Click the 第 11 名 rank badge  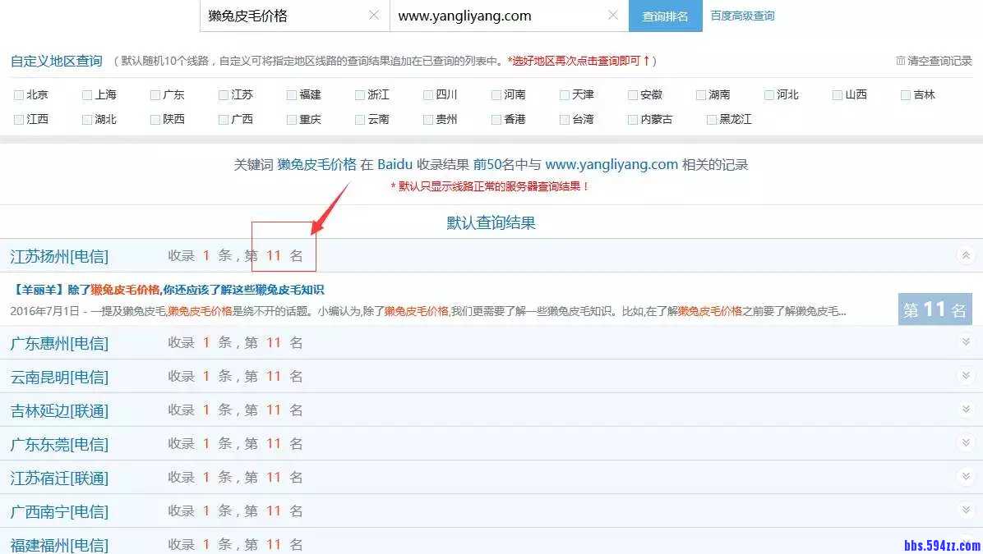(935, 309)
